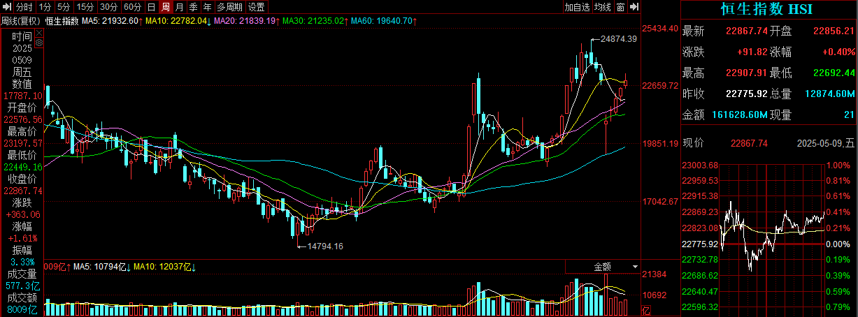This screenshot has height=317, width=858.
Task: Click the 窗 window button
Action: point(621,7)
